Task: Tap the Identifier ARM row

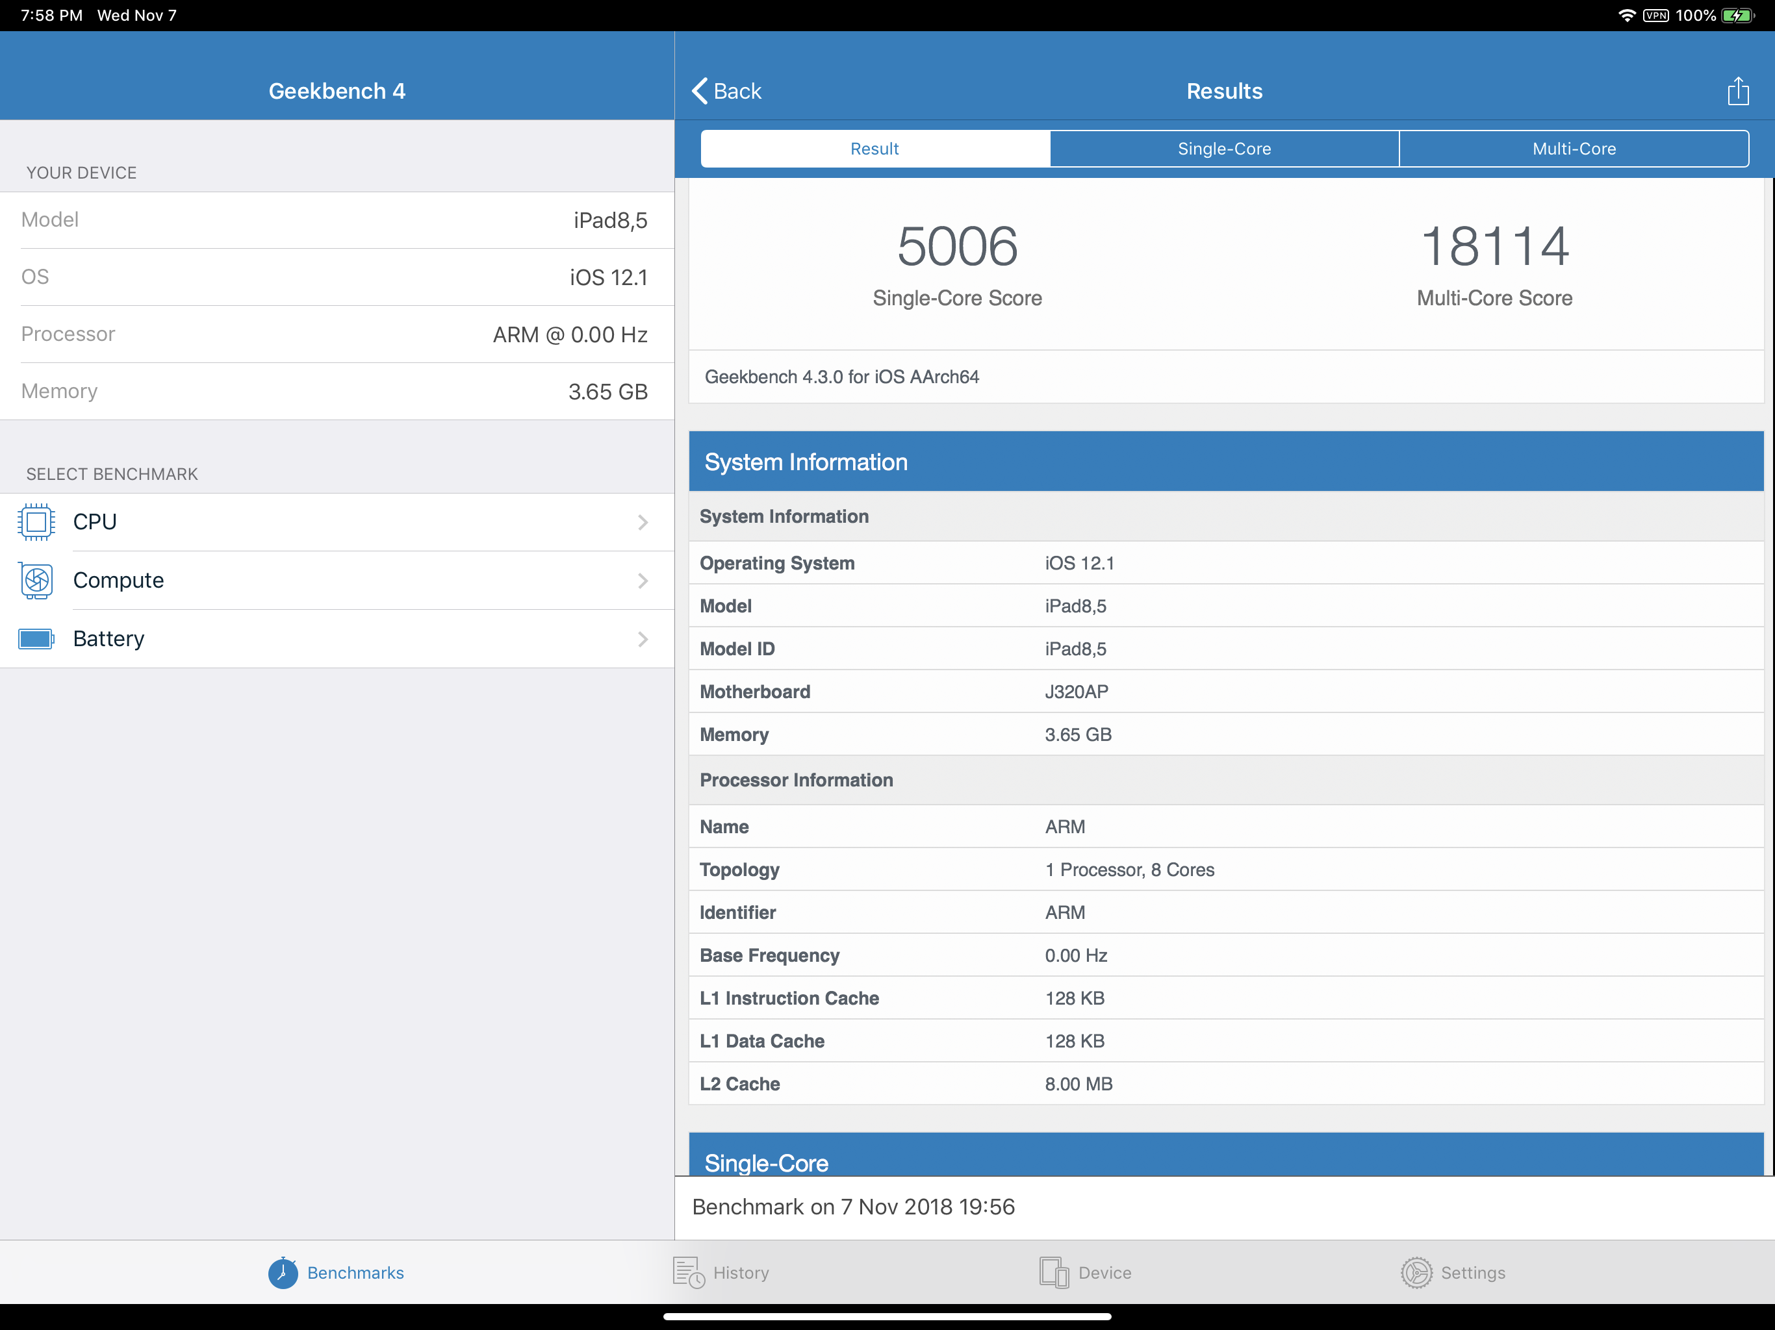Action: pos(1226,913)
